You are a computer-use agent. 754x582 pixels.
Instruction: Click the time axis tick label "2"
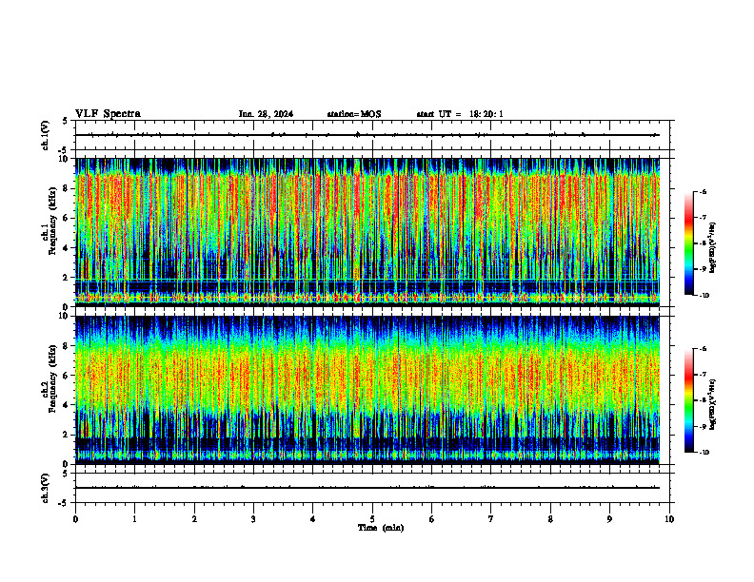194,519
